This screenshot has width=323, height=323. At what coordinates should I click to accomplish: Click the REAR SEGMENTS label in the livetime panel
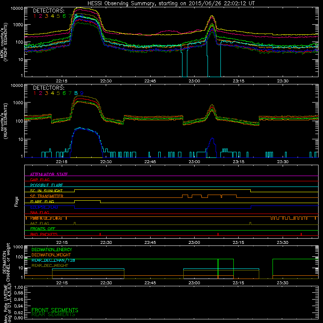click(x=53, y=315)
